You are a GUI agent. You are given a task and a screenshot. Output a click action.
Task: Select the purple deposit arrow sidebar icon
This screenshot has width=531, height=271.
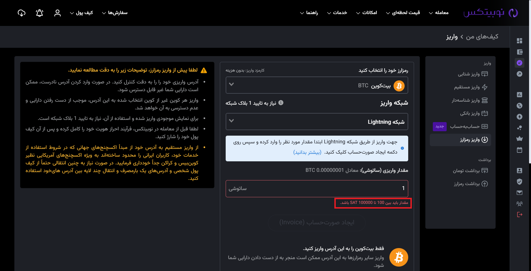(519, 63)
